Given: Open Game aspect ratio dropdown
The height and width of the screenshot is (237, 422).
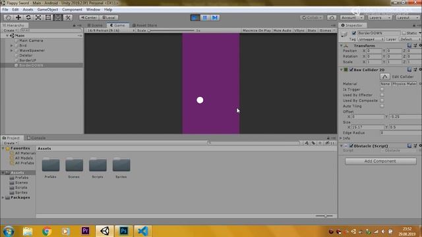Looking at the screenshot, I should tap(111, 30).
